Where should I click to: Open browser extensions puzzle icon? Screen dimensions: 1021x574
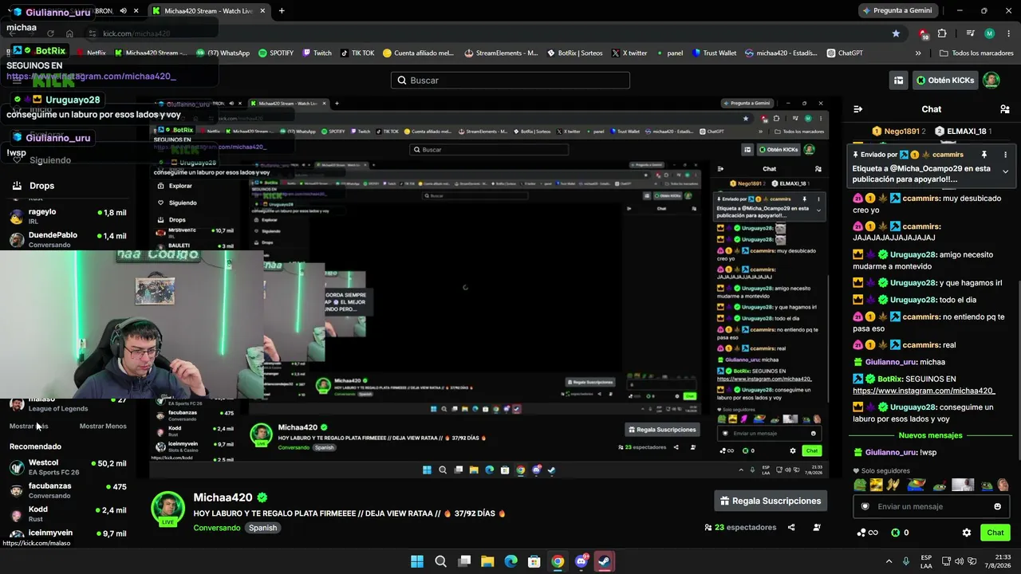pyautogui.click(x=942, y=33)
